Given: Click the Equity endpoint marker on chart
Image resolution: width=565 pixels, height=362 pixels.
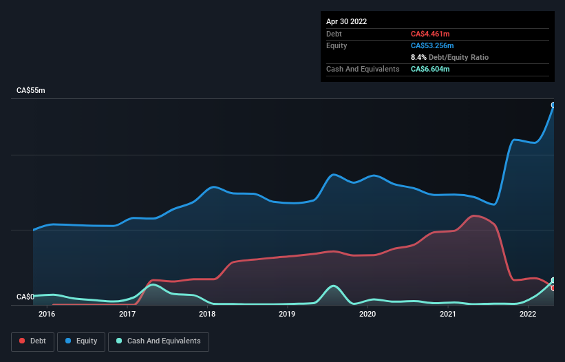Looking at the screenshot, I should pos(553,105).
